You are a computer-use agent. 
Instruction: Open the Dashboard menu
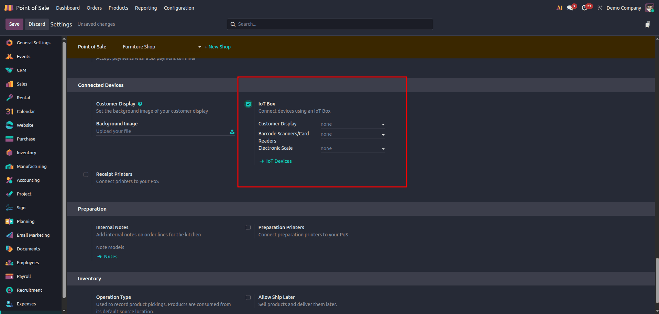(x=68, y=8)
